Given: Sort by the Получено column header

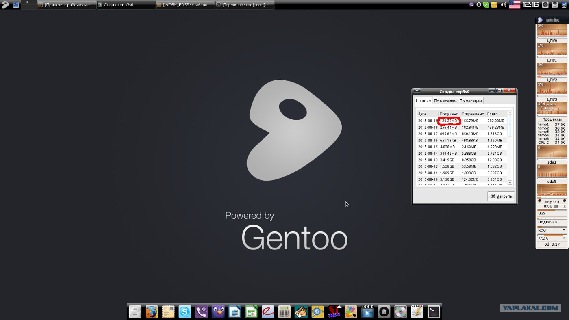Looking at the screenshot, I should coord(449,114).
